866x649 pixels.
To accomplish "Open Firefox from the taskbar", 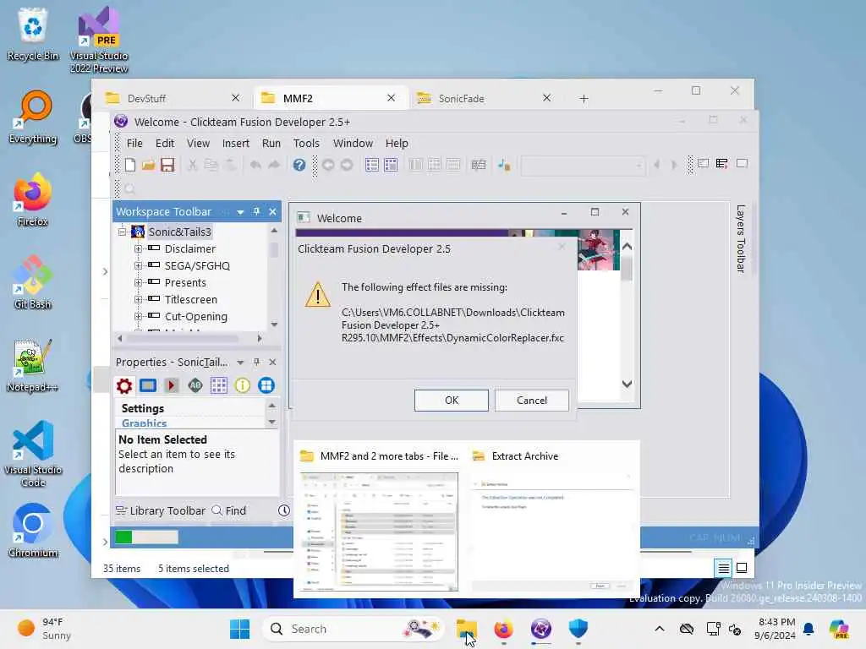I will (503, 629).
